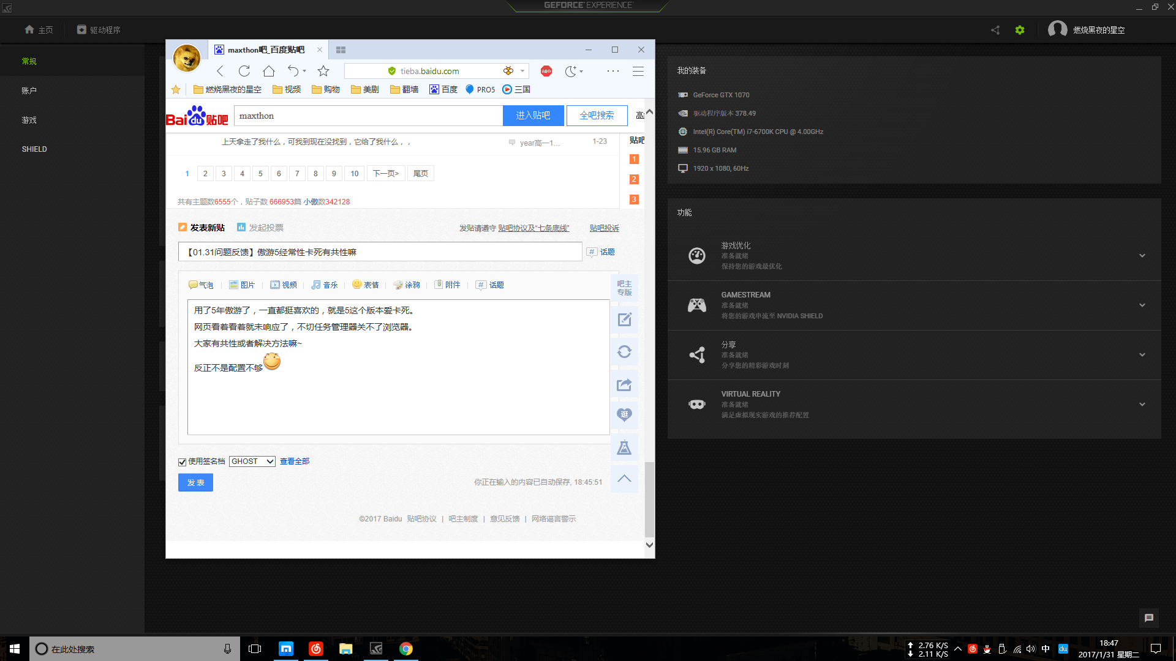The width and height of the screenshot is (1176, 661).
Task: Open the night mode dropdown arrow
Action: tap(581, 71)
